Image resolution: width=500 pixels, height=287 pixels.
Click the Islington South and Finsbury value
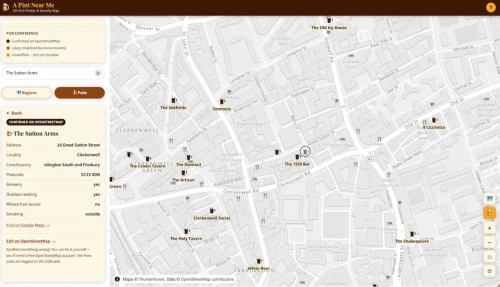point(72,164)
